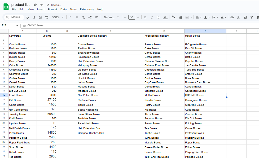The height and width of the screenshot is (158, 259).
Task: Click the insert link icon
Action: [x=232, y=17]
